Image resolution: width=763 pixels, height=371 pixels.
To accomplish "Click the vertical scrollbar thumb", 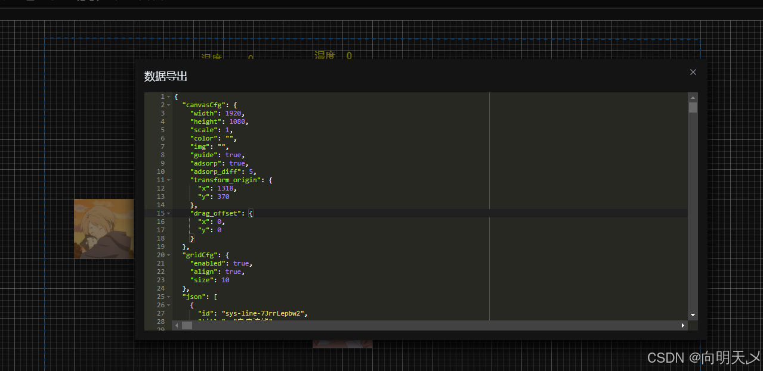I will pos(693,108).
